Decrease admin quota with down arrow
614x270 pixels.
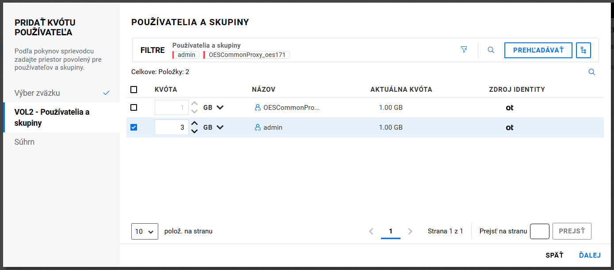point(194,131)
